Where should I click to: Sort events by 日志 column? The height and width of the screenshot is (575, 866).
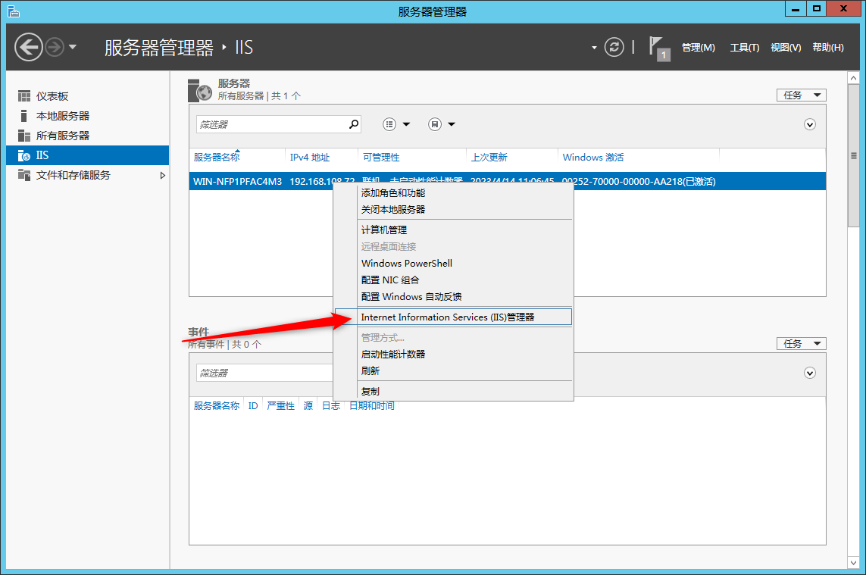[x=331, y=406]
